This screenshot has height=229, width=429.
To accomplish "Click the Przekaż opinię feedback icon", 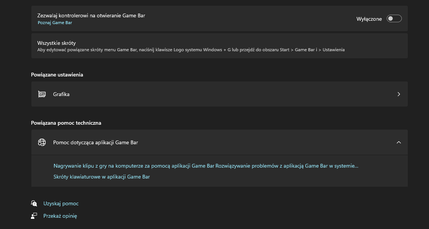I will point(34,216).
